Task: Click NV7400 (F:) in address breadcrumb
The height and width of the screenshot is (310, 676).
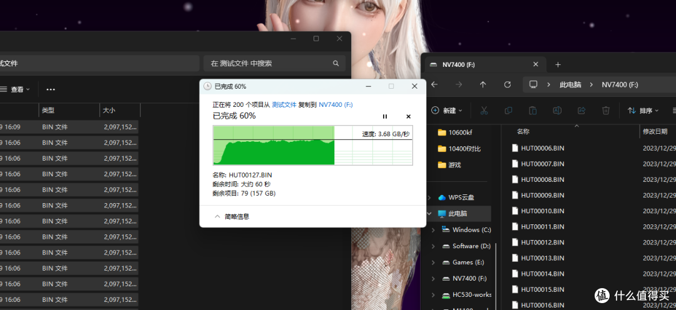Action: coord(620,85)
